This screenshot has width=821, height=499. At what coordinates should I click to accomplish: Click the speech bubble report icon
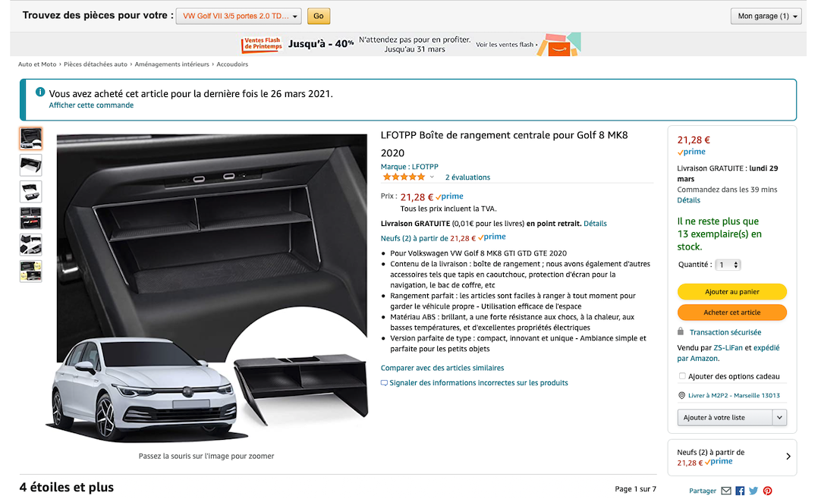pos(384,383)
